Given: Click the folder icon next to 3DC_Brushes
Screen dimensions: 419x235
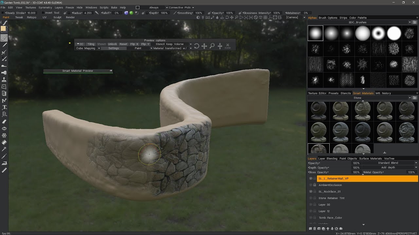Looking at the screenshot, I should tap(414, 22).
